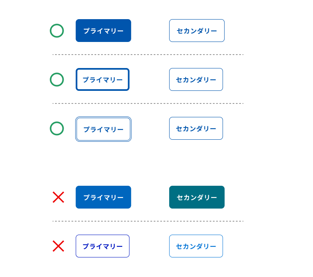This screenshot has width=313, height=277.
Task: Click the filled プライマリー button beside teal button
Action: coord(104,197)
